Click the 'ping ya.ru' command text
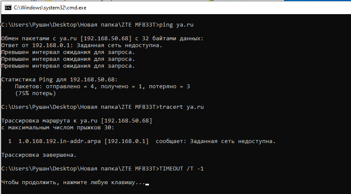Screen dimensions: 351x194 176,25
